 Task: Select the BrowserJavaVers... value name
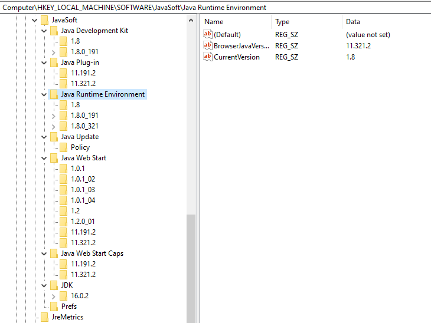241,46
